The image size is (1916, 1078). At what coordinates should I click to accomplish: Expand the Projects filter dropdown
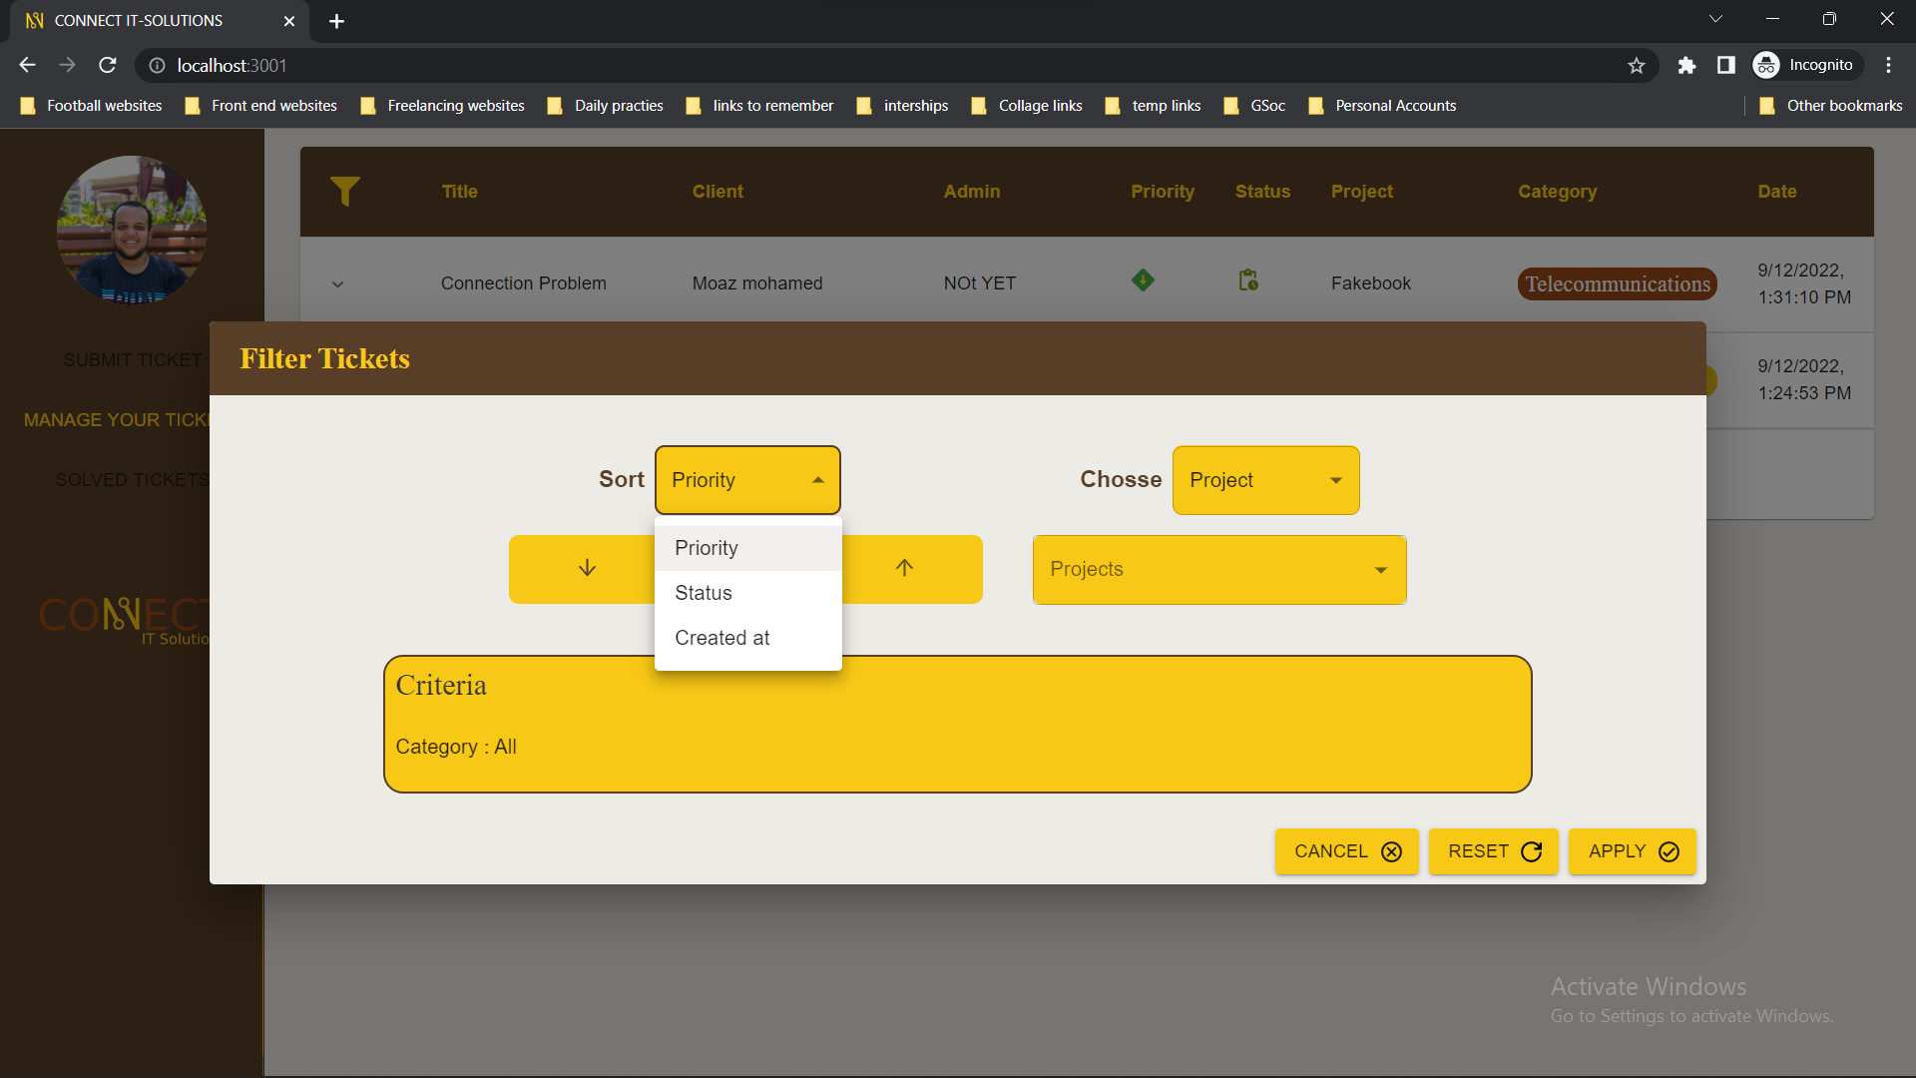coord(1218,569)
